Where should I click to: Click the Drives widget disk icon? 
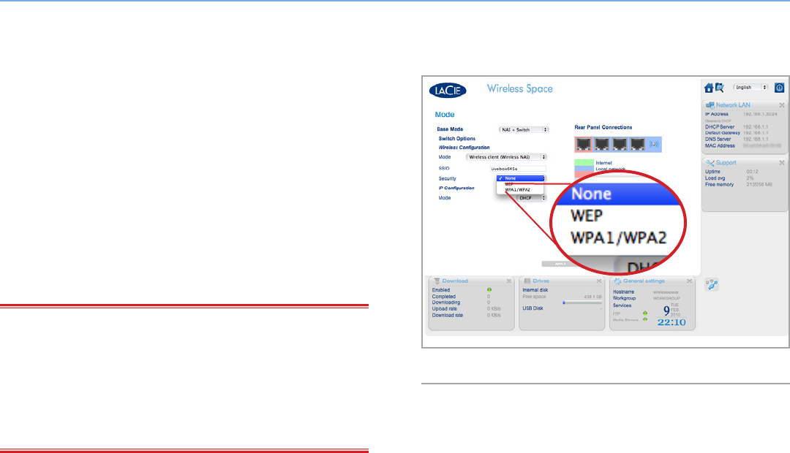pyautogui.click(x=527, y=281)
